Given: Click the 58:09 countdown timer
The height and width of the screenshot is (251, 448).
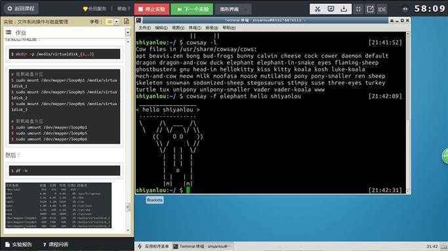Looking at the screenshot, I should click(430, 8).
